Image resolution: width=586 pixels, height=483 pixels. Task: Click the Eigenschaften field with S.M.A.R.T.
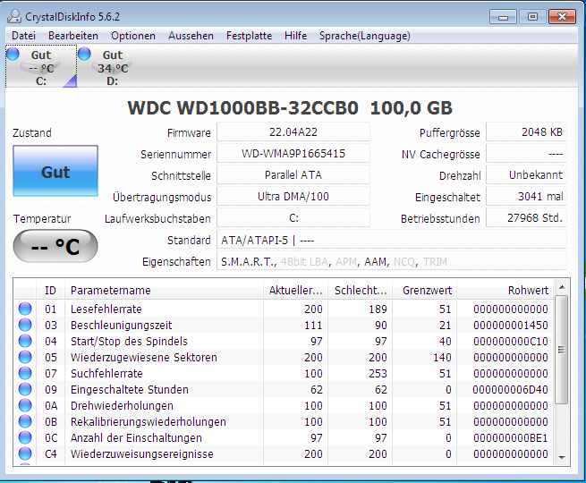pos(392,261)
